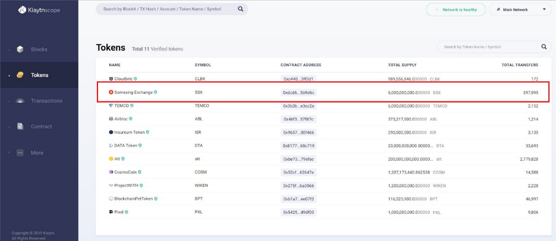The image size is (556, 241).
Task: Open the BlockchainPetToken link
Action: [133, 199]
